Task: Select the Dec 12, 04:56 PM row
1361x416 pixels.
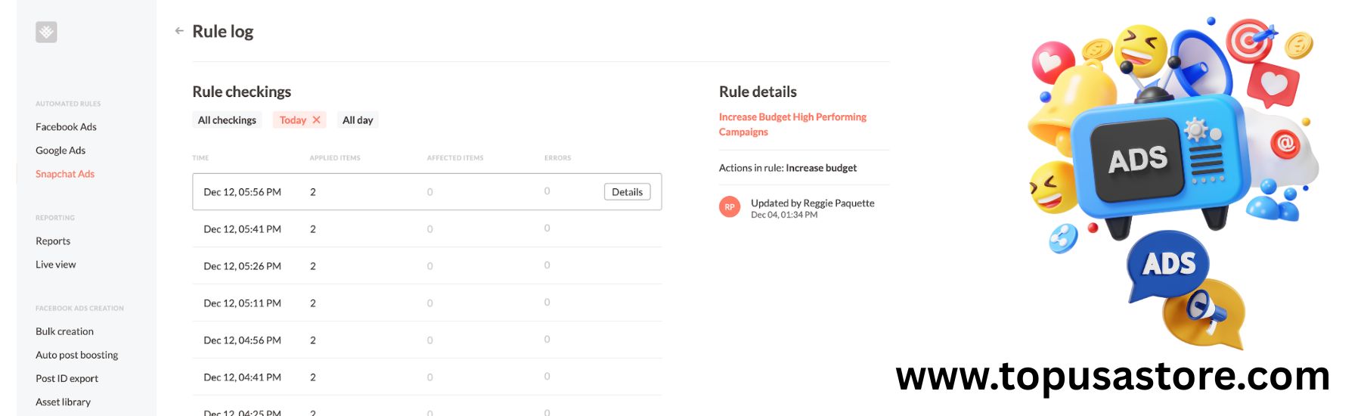Action: tap(427, 340)
